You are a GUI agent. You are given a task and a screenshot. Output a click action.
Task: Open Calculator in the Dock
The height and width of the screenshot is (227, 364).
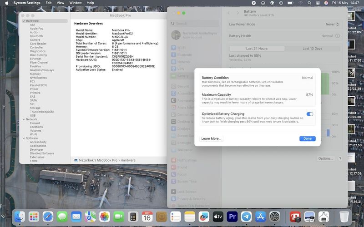133,217
